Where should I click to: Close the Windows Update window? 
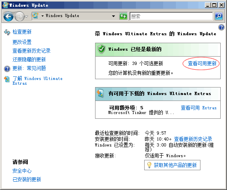(x=221, y=5)
